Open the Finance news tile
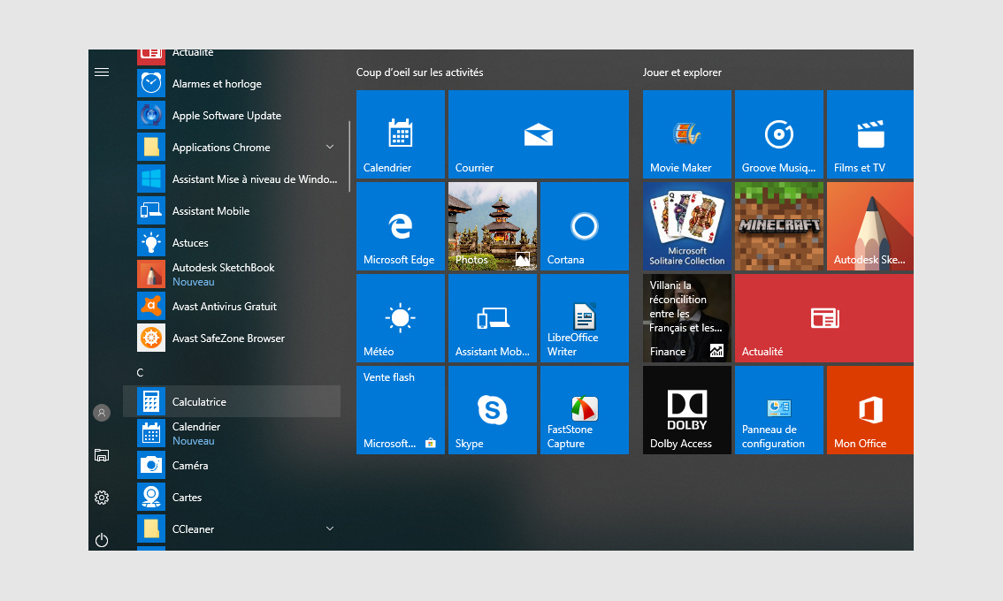 click(687, 318)
